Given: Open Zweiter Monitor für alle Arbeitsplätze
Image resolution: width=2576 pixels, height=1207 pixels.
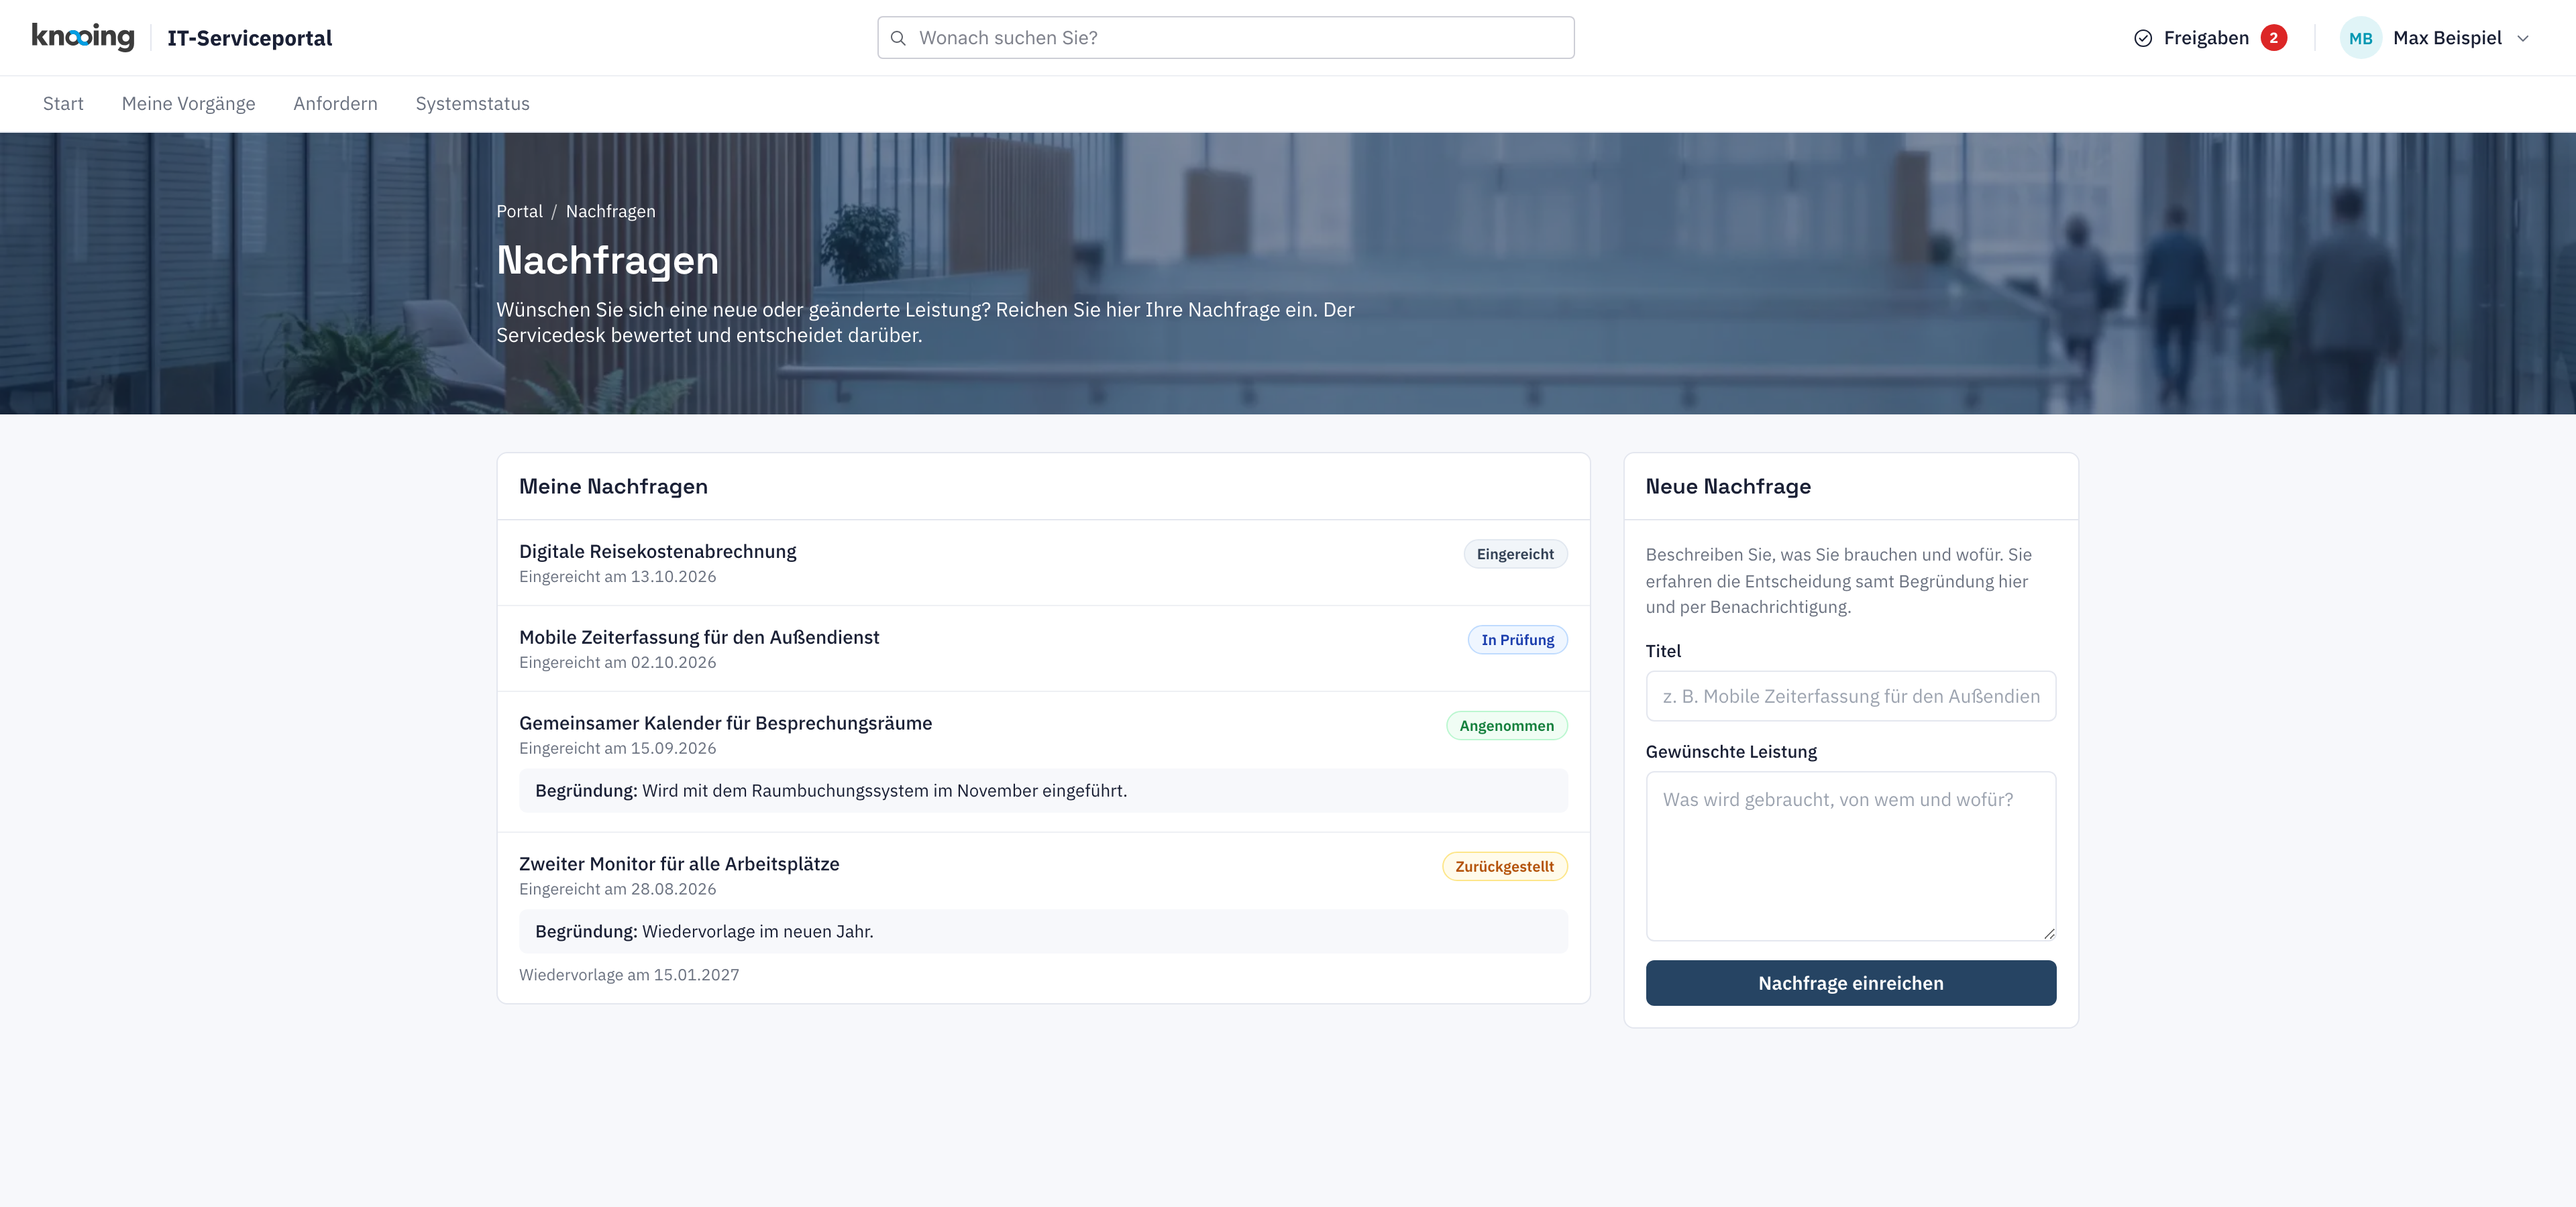Looking at the screenshot, I should click(679, 864).
